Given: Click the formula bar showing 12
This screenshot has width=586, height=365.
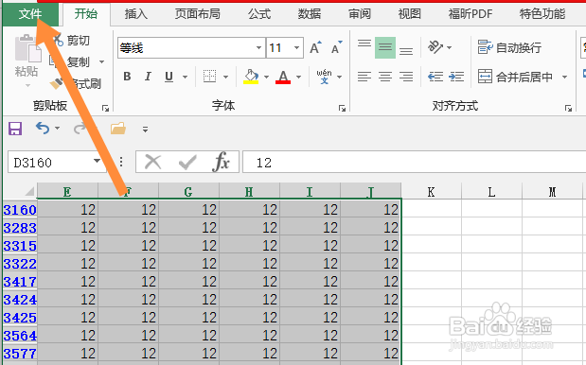Looking at the screenshot, I should [x=414, y=162].
